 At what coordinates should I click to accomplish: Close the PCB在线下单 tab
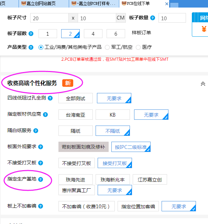click(x=167, y=4)
